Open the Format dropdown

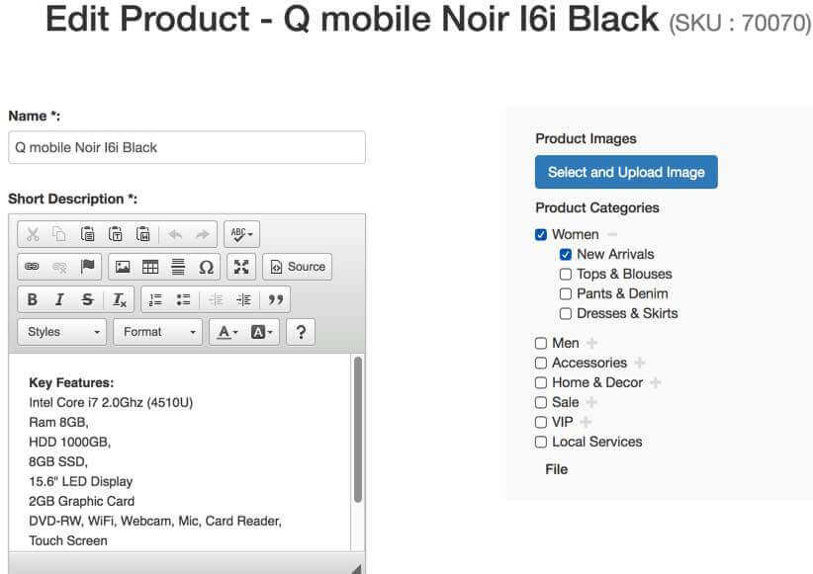click(x=157, y=332)
